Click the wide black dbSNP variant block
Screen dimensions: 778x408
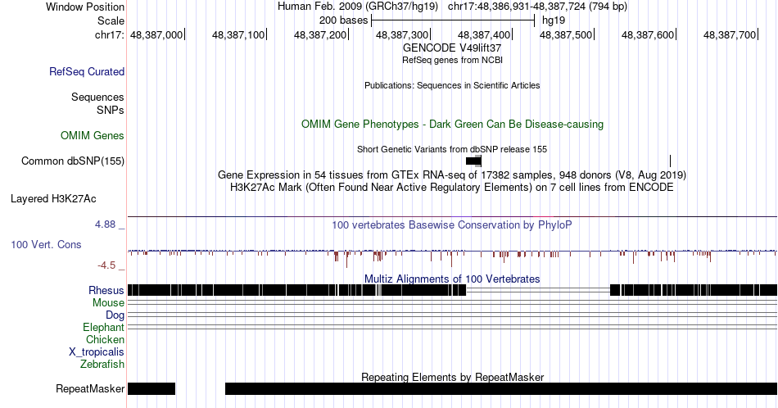tap(473, 161)
